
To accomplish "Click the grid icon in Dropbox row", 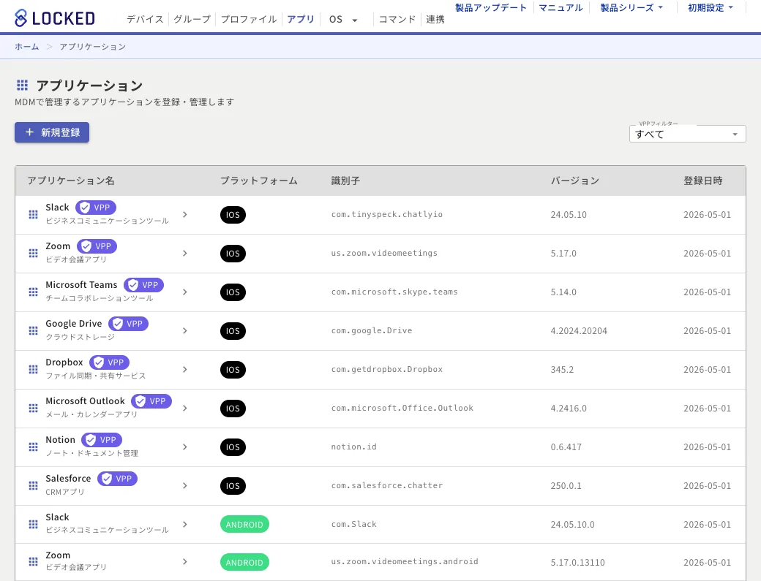I will coord(33,369).
